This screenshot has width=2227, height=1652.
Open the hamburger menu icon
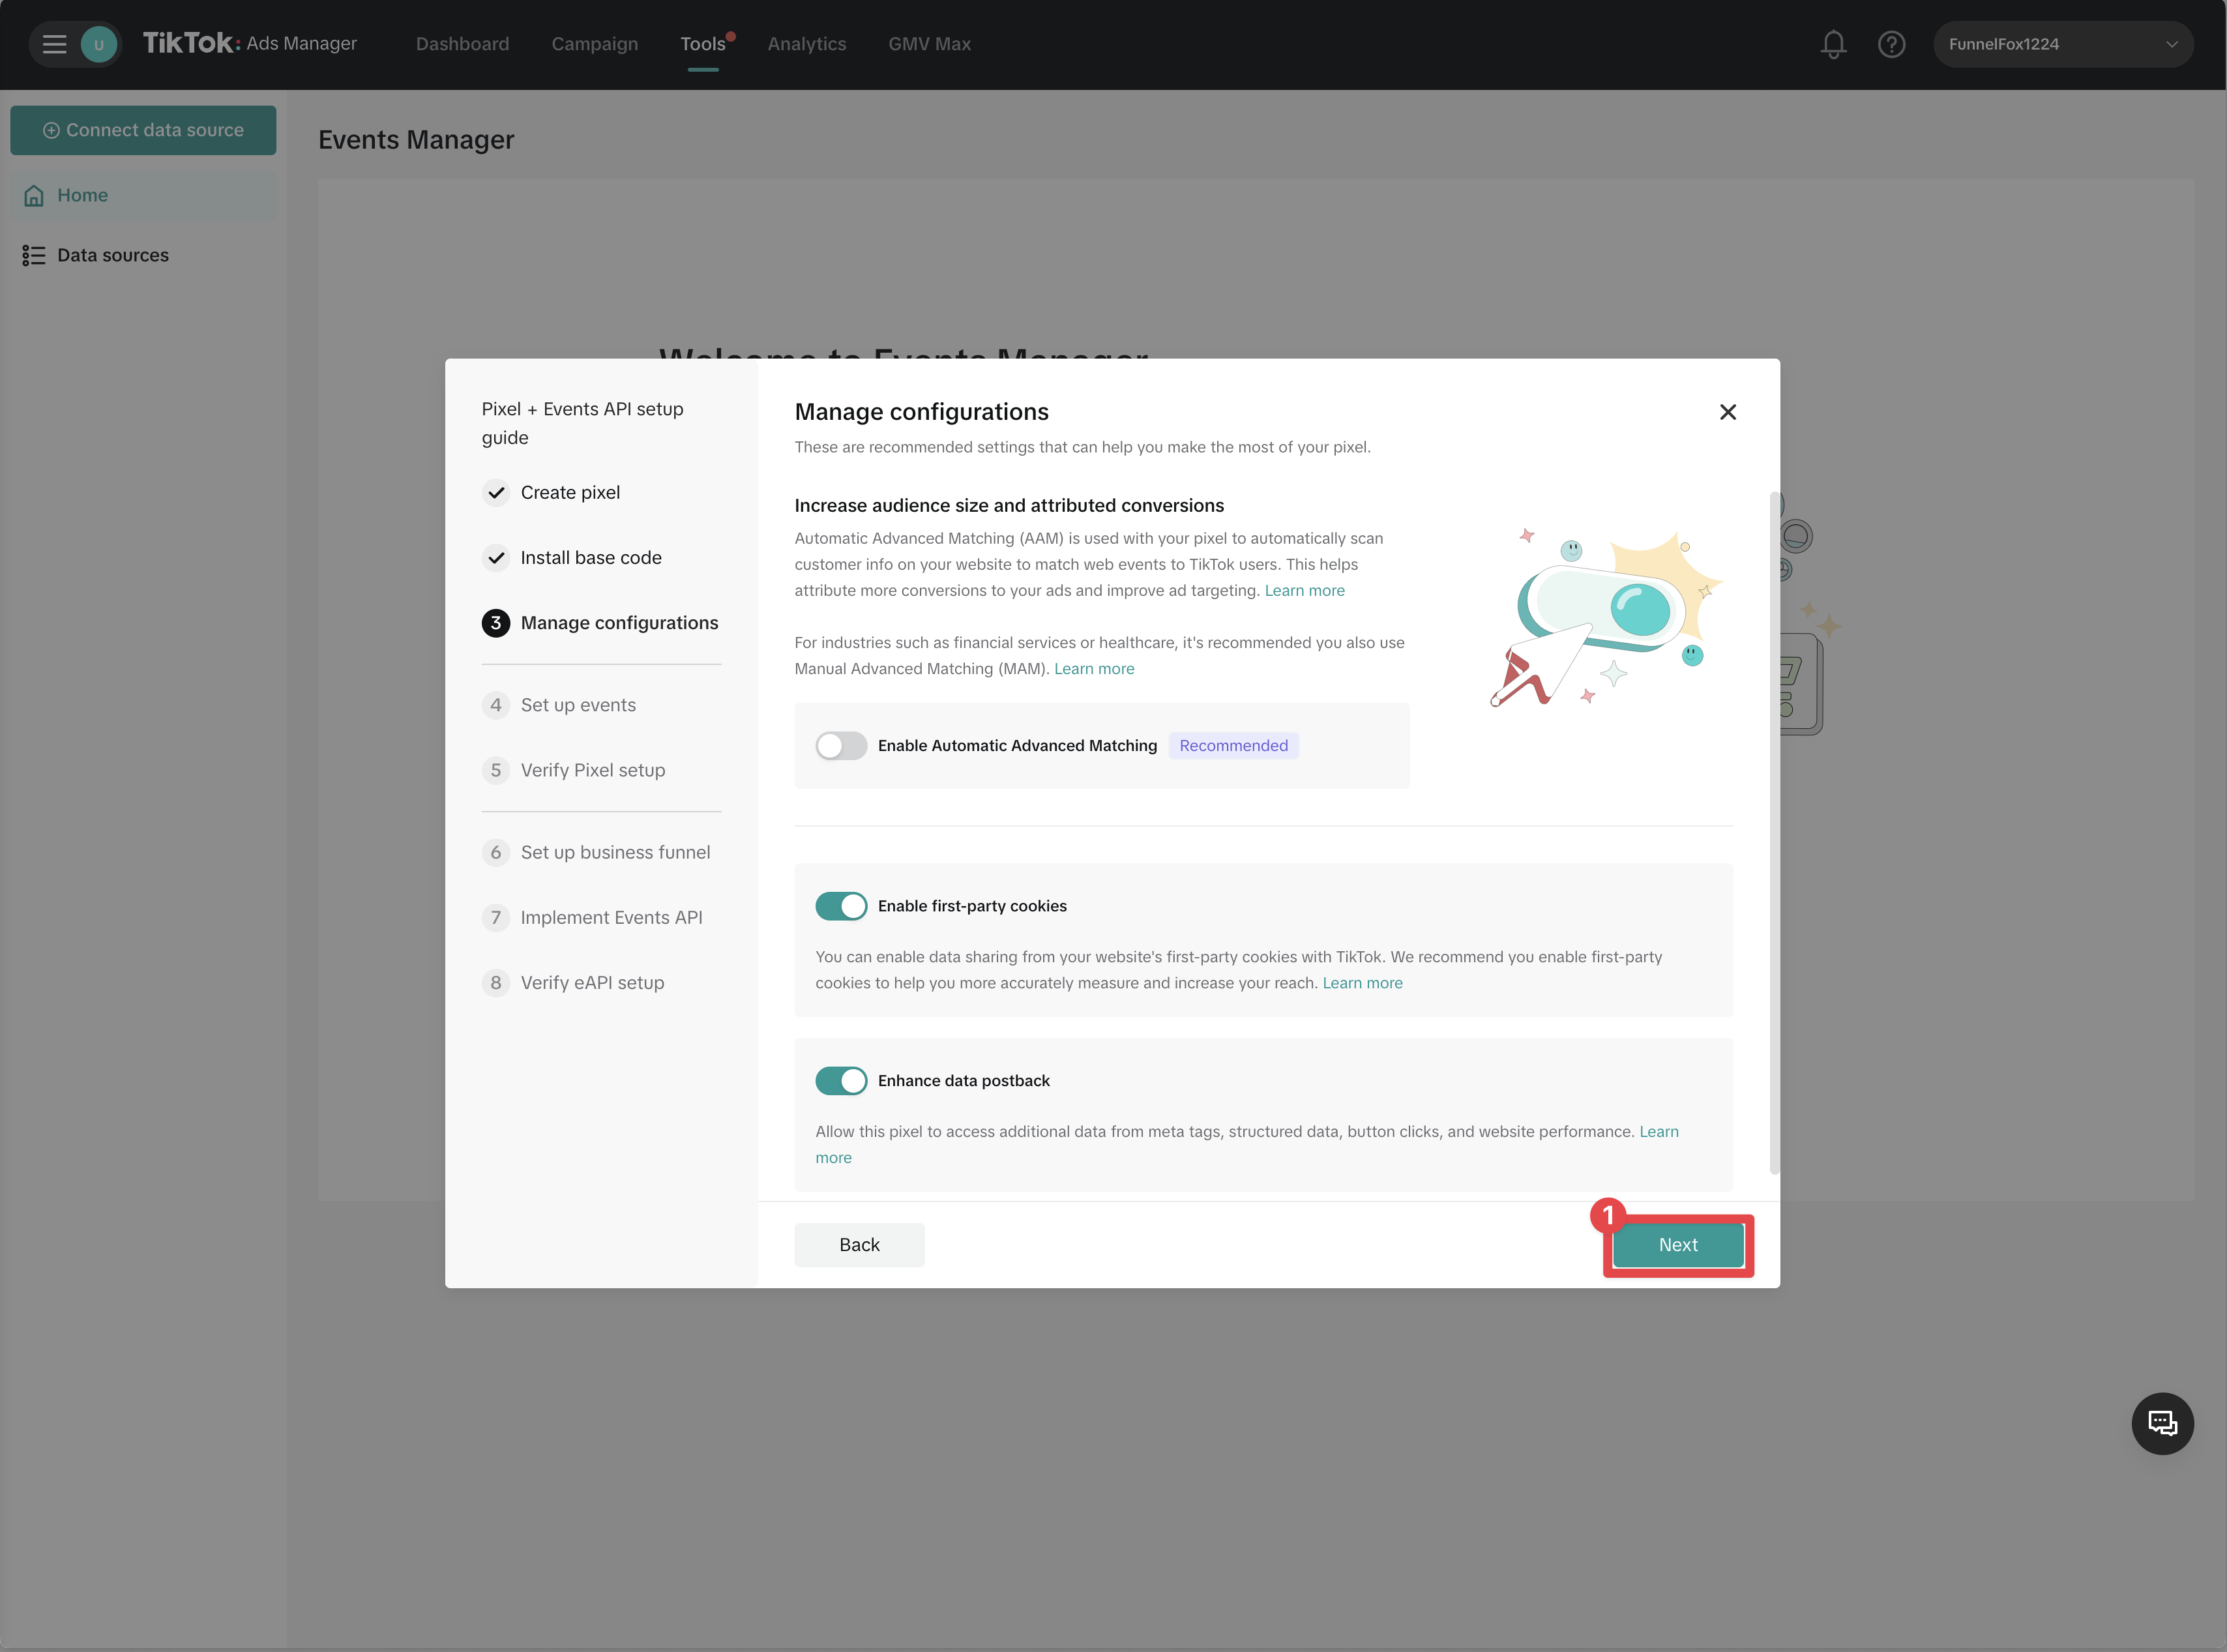pos(54,44)
